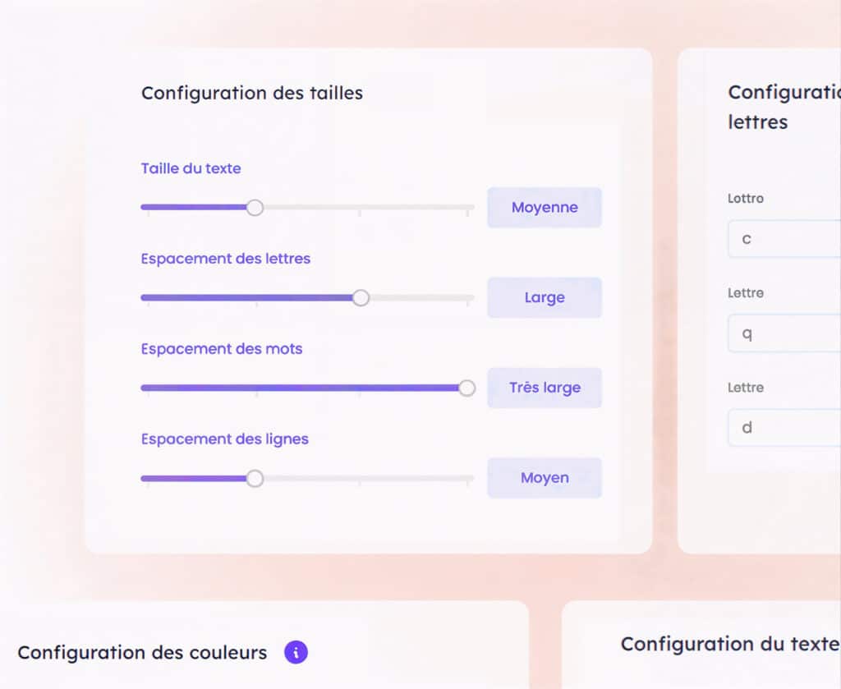The height and width of the screenshot is (689, 841).
Task: Click the Très large value box
Action: point(544,388)
